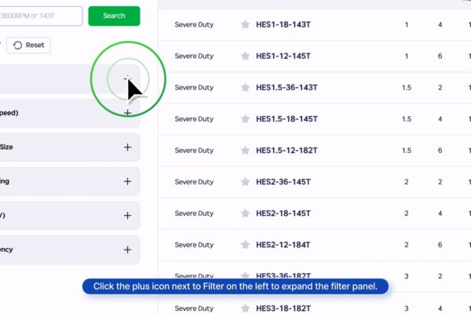Favorite the HES3-18-182T entry
471x314 pixels.
click(245, 309)
